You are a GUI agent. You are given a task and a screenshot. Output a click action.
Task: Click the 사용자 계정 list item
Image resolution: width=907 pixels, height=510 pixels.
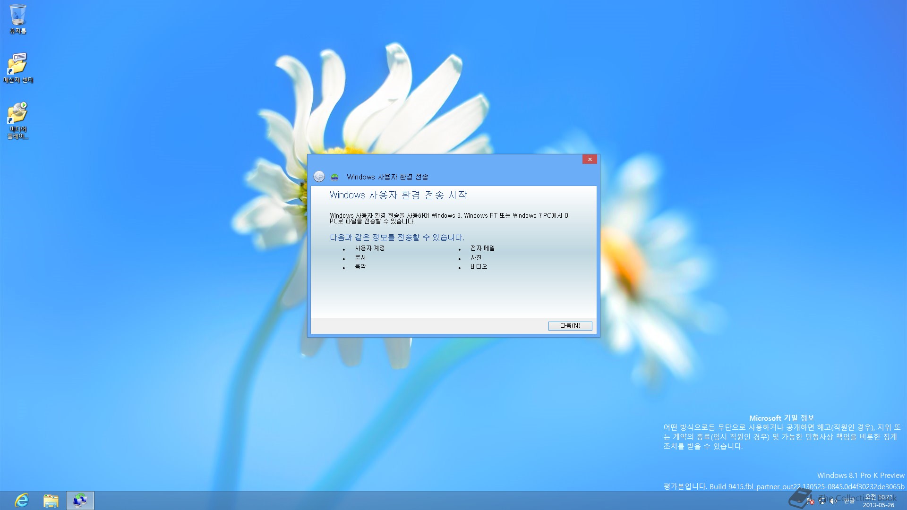click(x=370, y=248)
